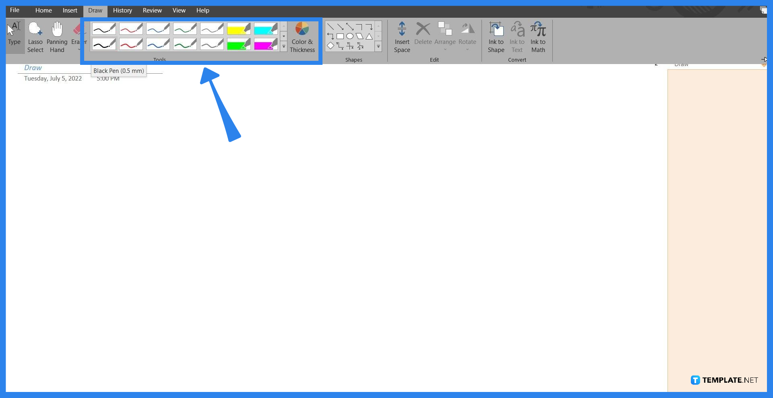Viewport: 773px width, 398px height.
Task: Select the Panning Hand tool
Action: click(57, 36)
